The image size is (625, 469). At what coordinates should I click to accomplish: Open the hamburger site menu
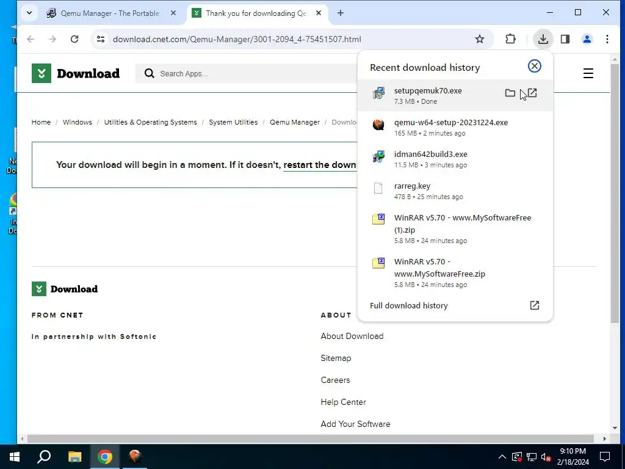588,73
